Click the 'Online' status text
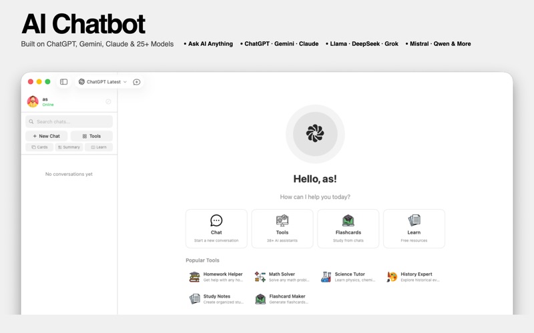The image size is (534, 333). (x=48, y=105)
